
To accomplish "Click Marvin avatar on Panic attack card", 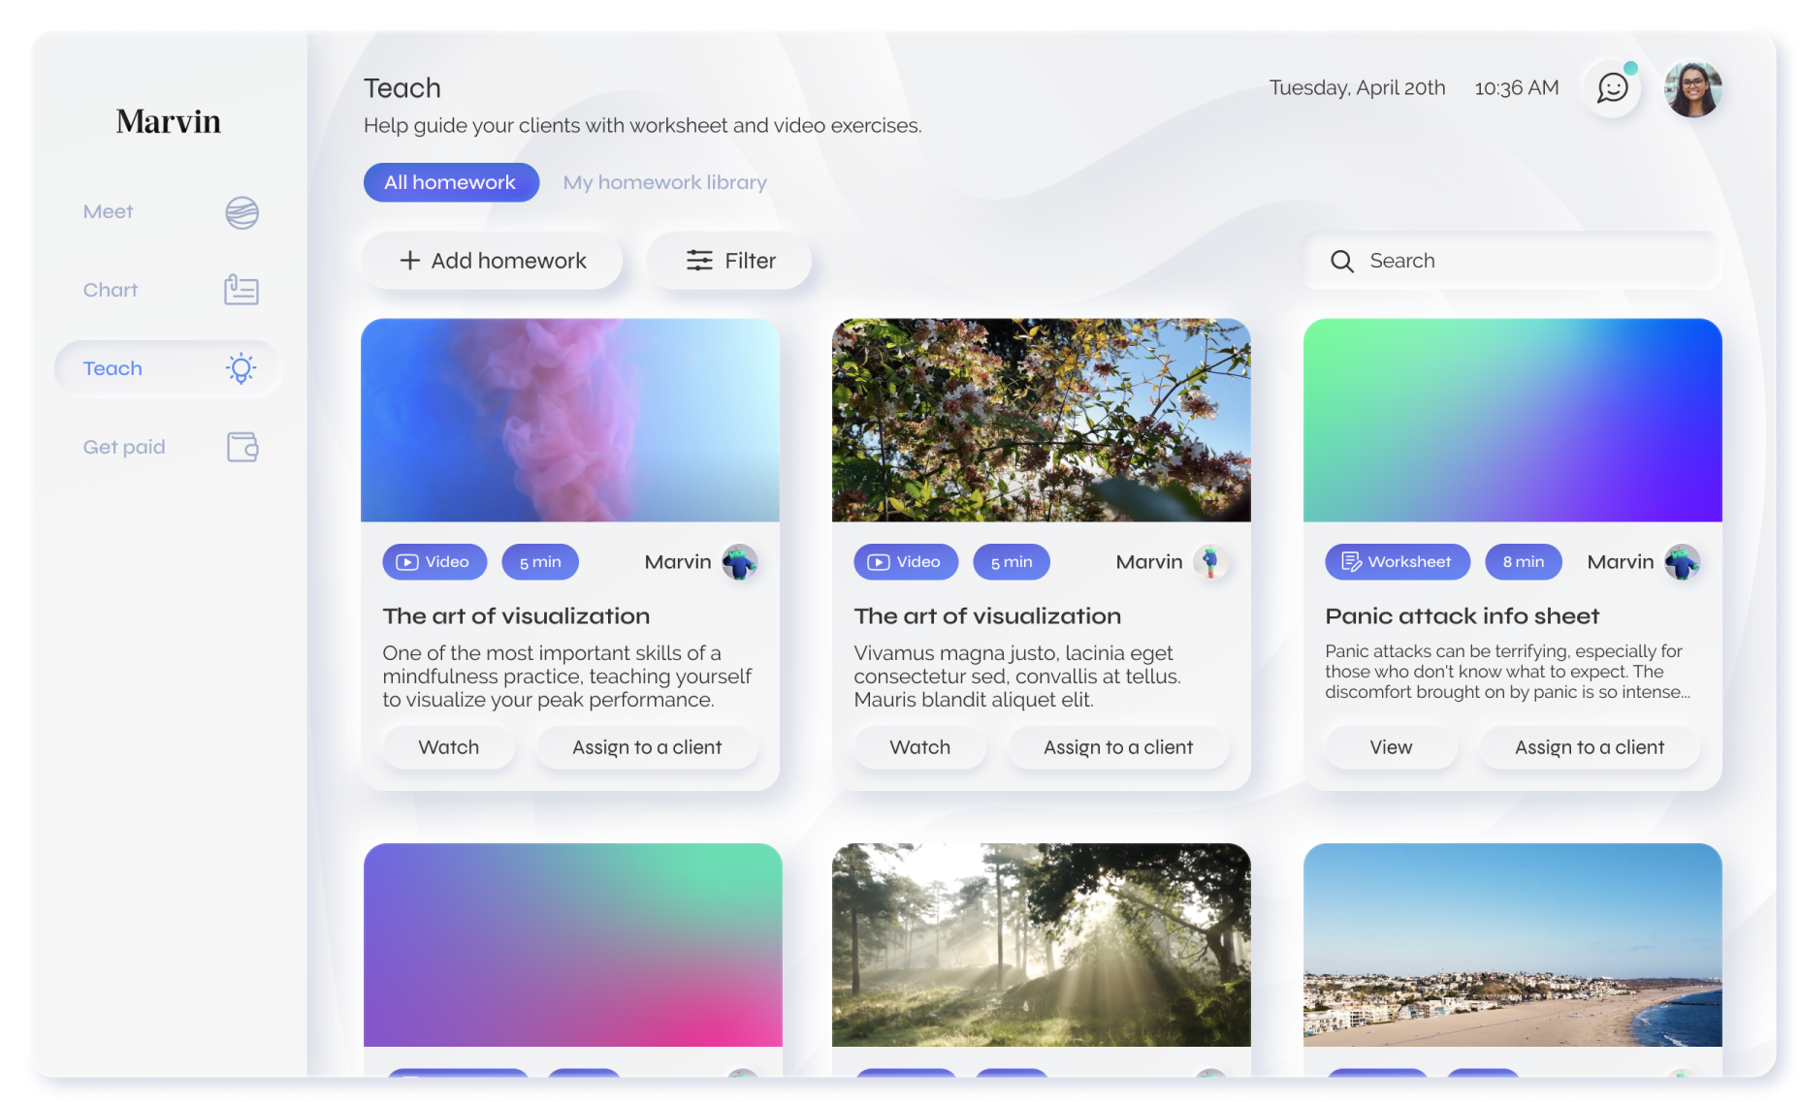I will pyautogui.click(x=1683, y=562).
